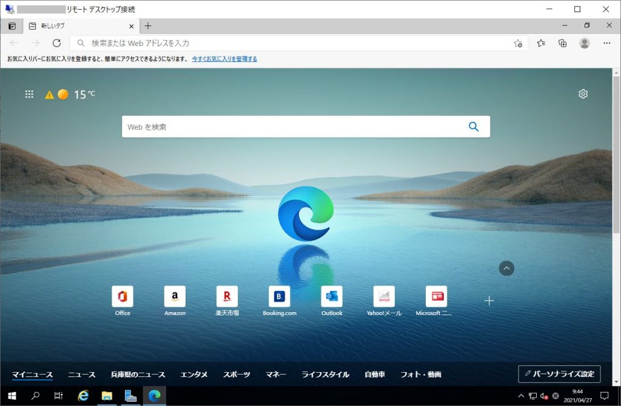
Task: Open page settings gear icon
Action: (x=583, y=94)
